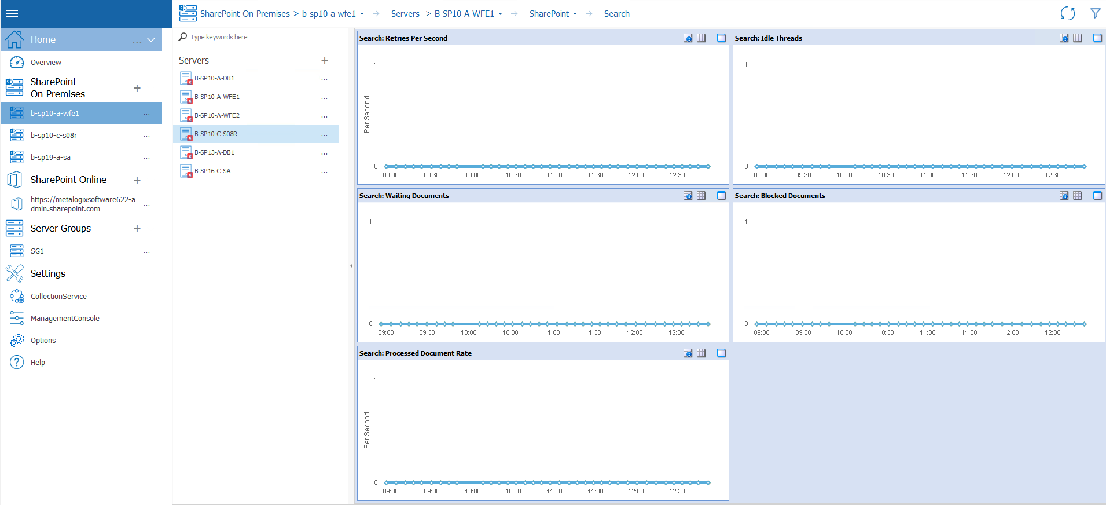Open alert settings on Blocked Documents chart
The width and height of the screenshot is (1106, 505).
point(1064,196)
